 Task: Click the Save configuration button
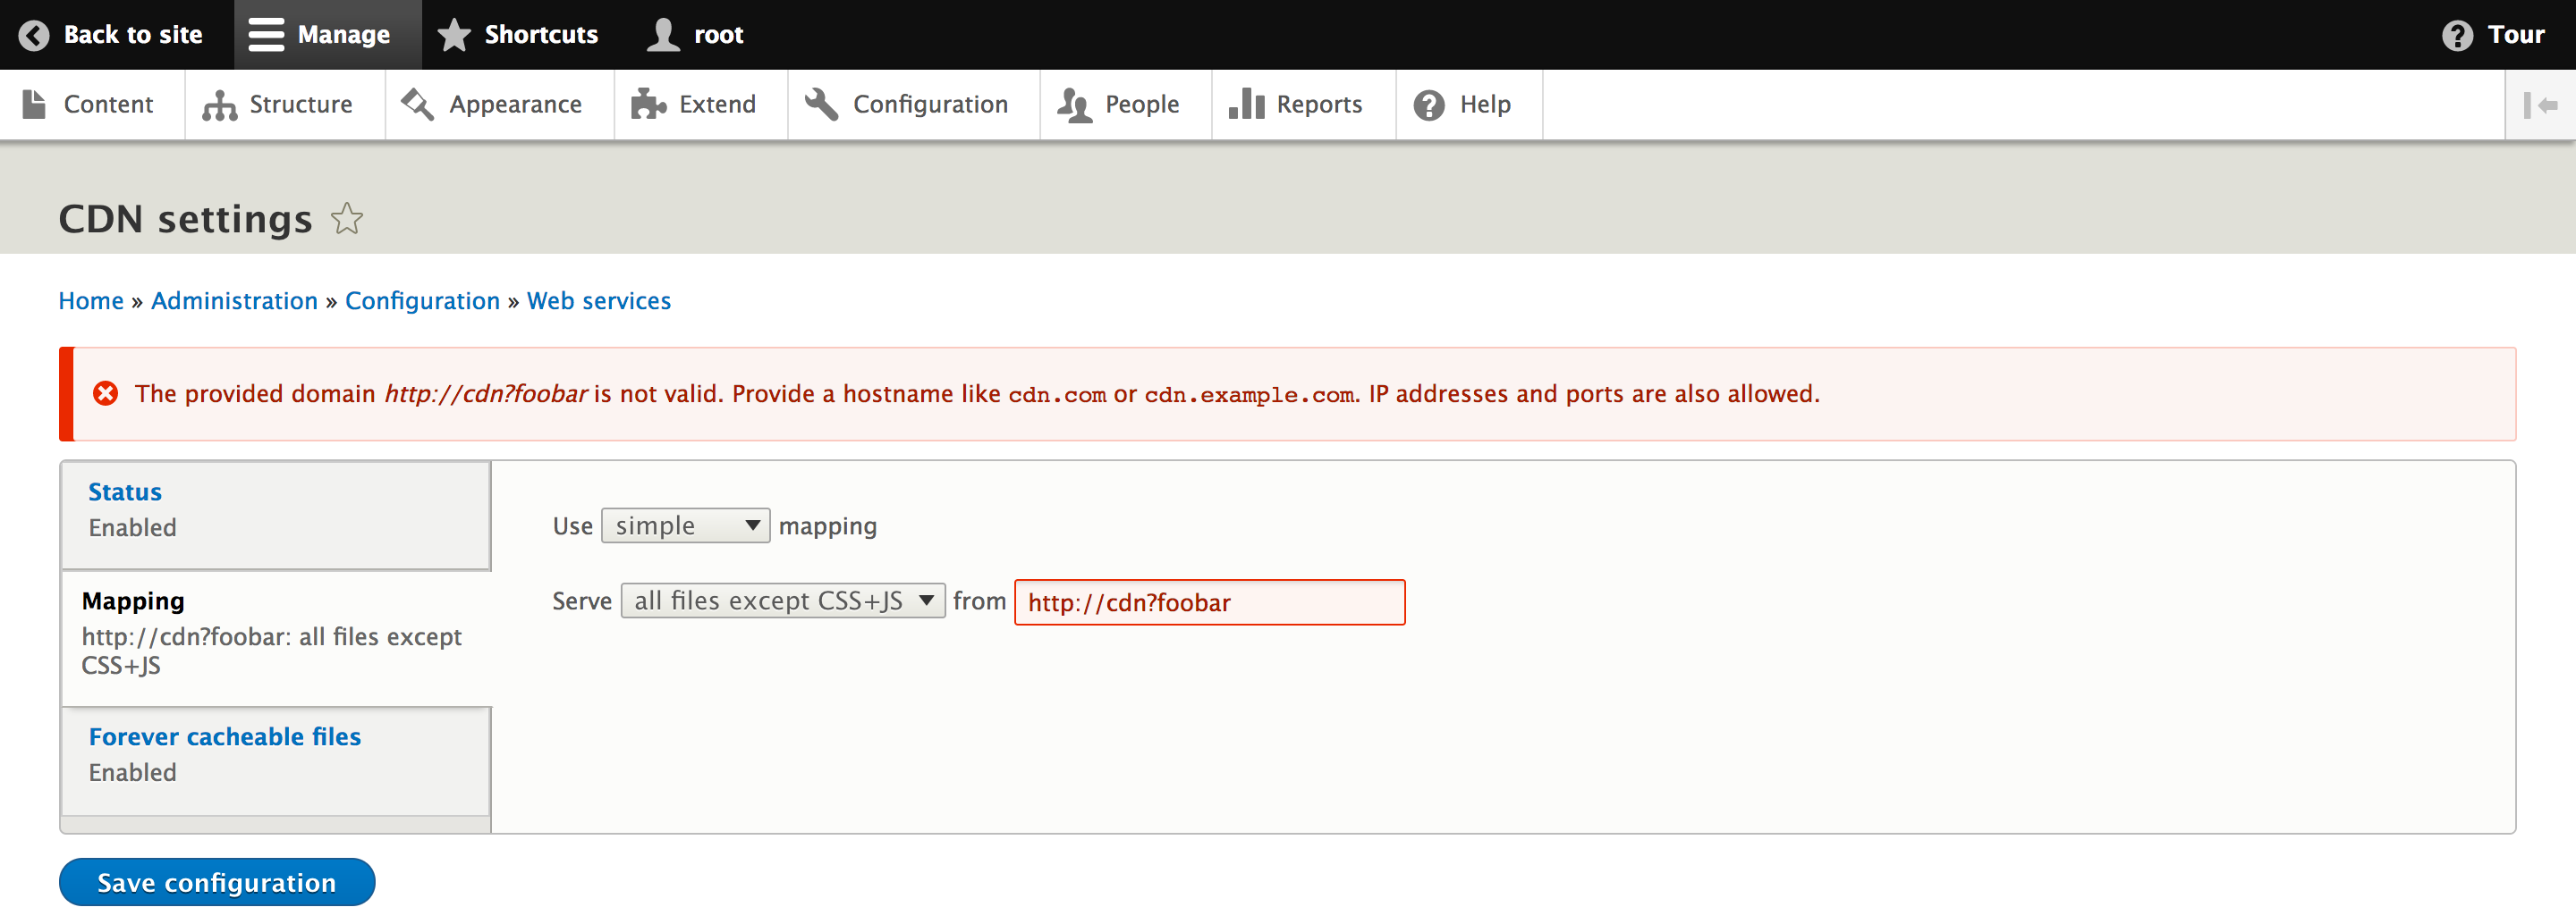(217, 882)
